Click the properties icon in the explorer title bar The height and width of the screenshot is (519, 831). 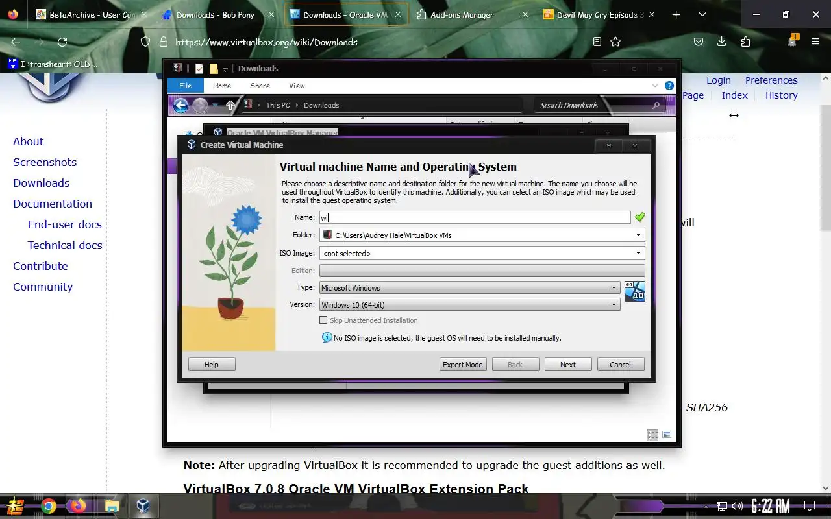point(199,69)
